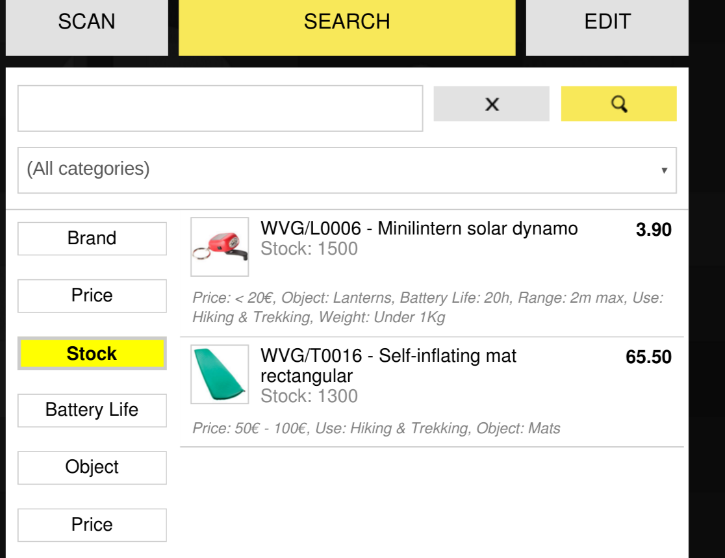Click the Price button just below Brand
The image size is (725, 558).
92,296
